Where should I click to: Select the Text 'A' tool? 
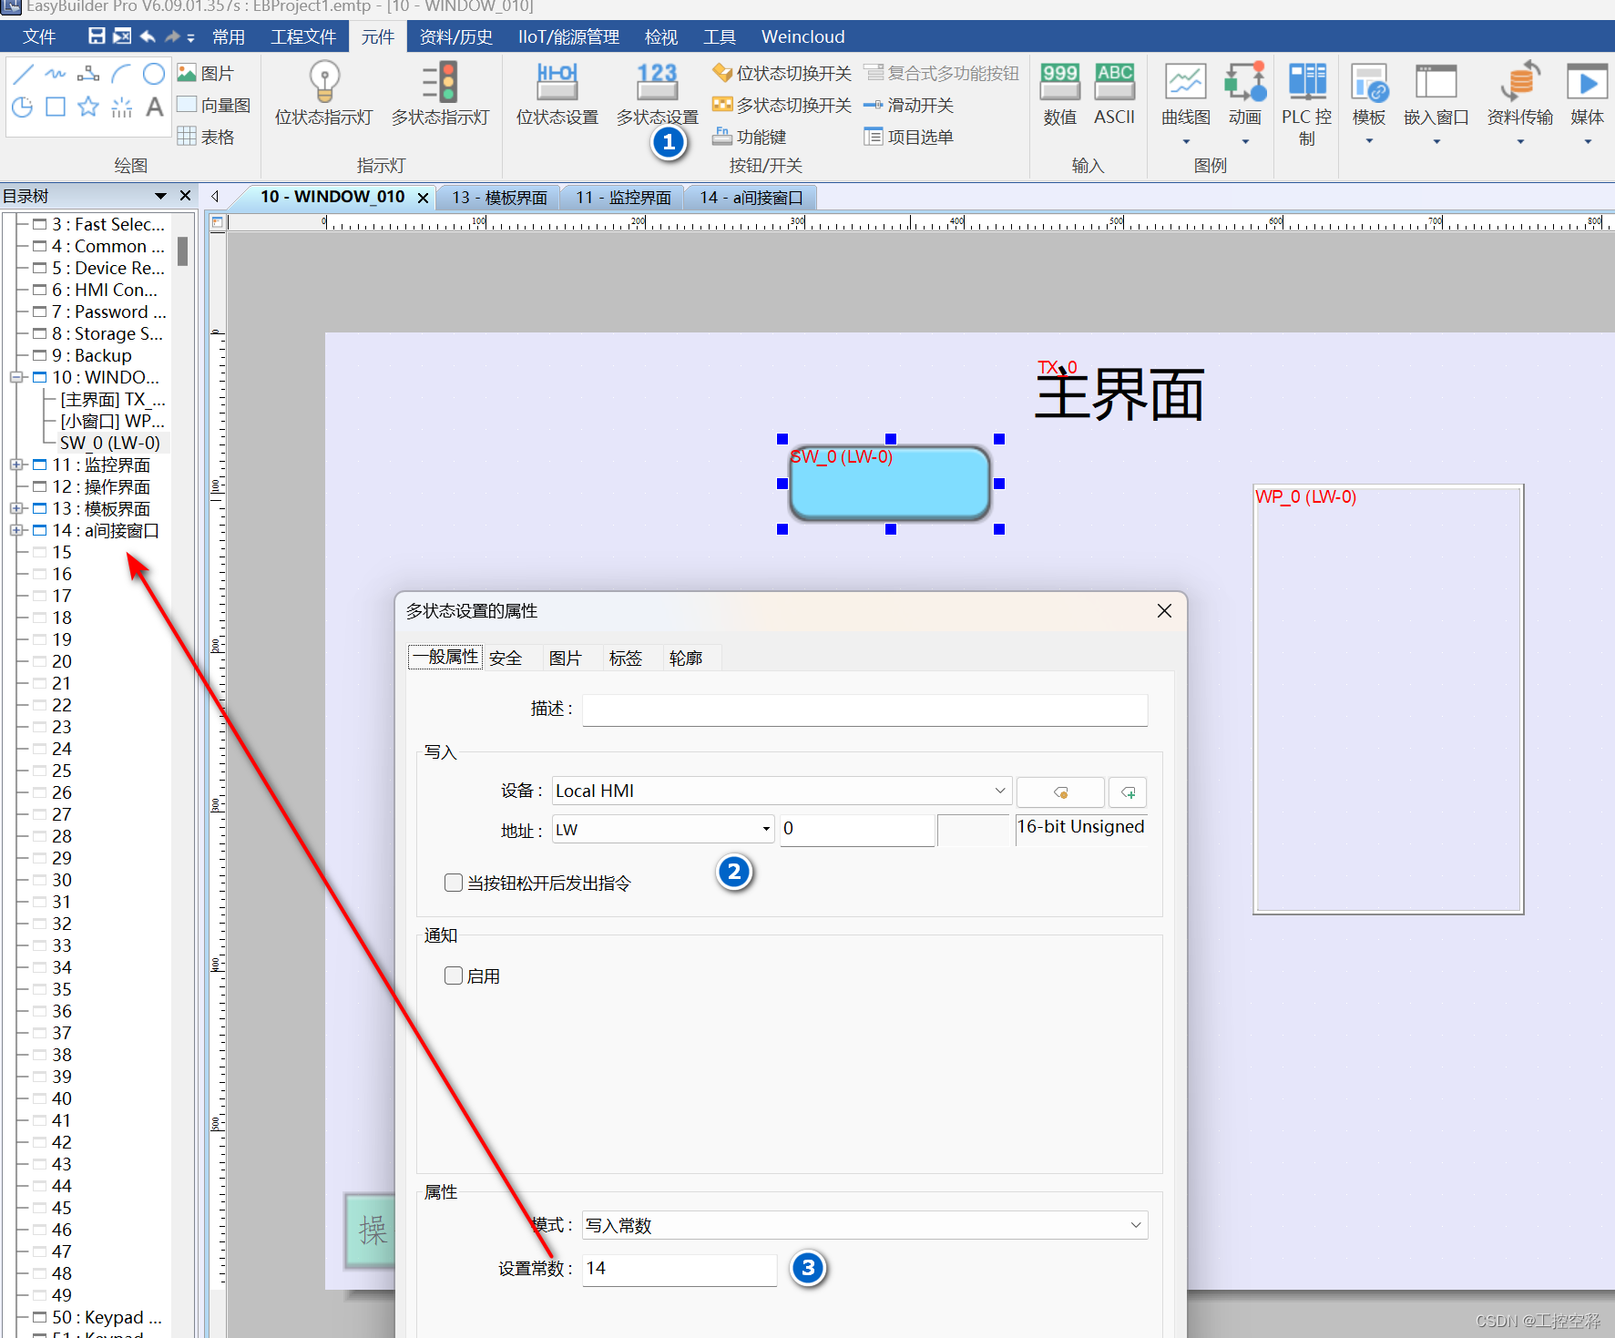point(154,107)
